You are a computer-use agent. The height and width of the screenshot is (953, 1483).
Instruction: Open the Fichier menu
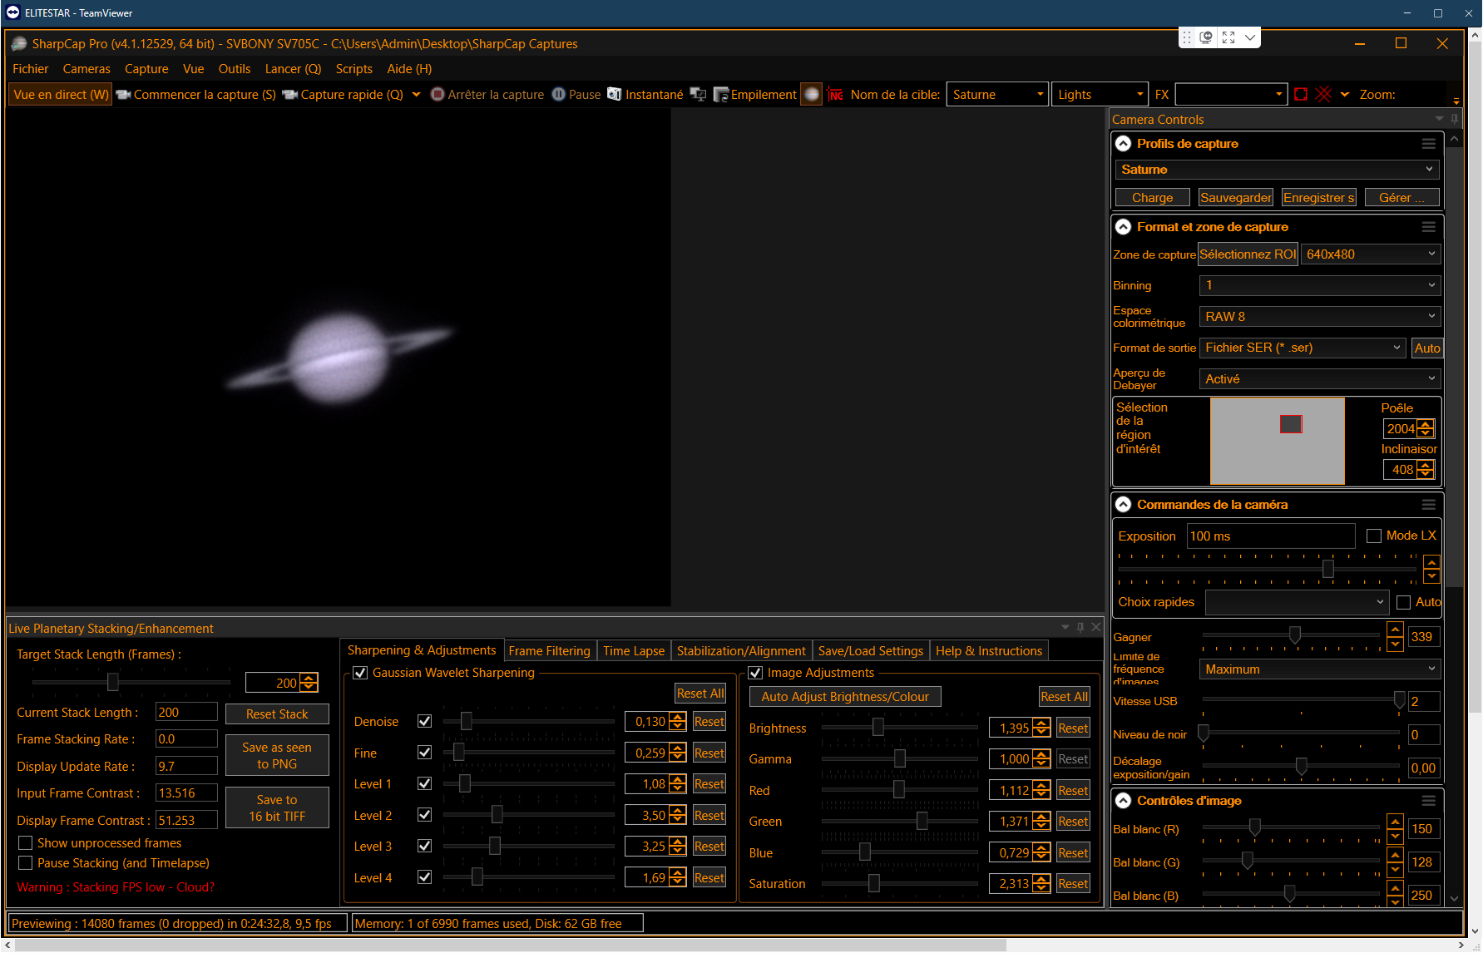31,69
